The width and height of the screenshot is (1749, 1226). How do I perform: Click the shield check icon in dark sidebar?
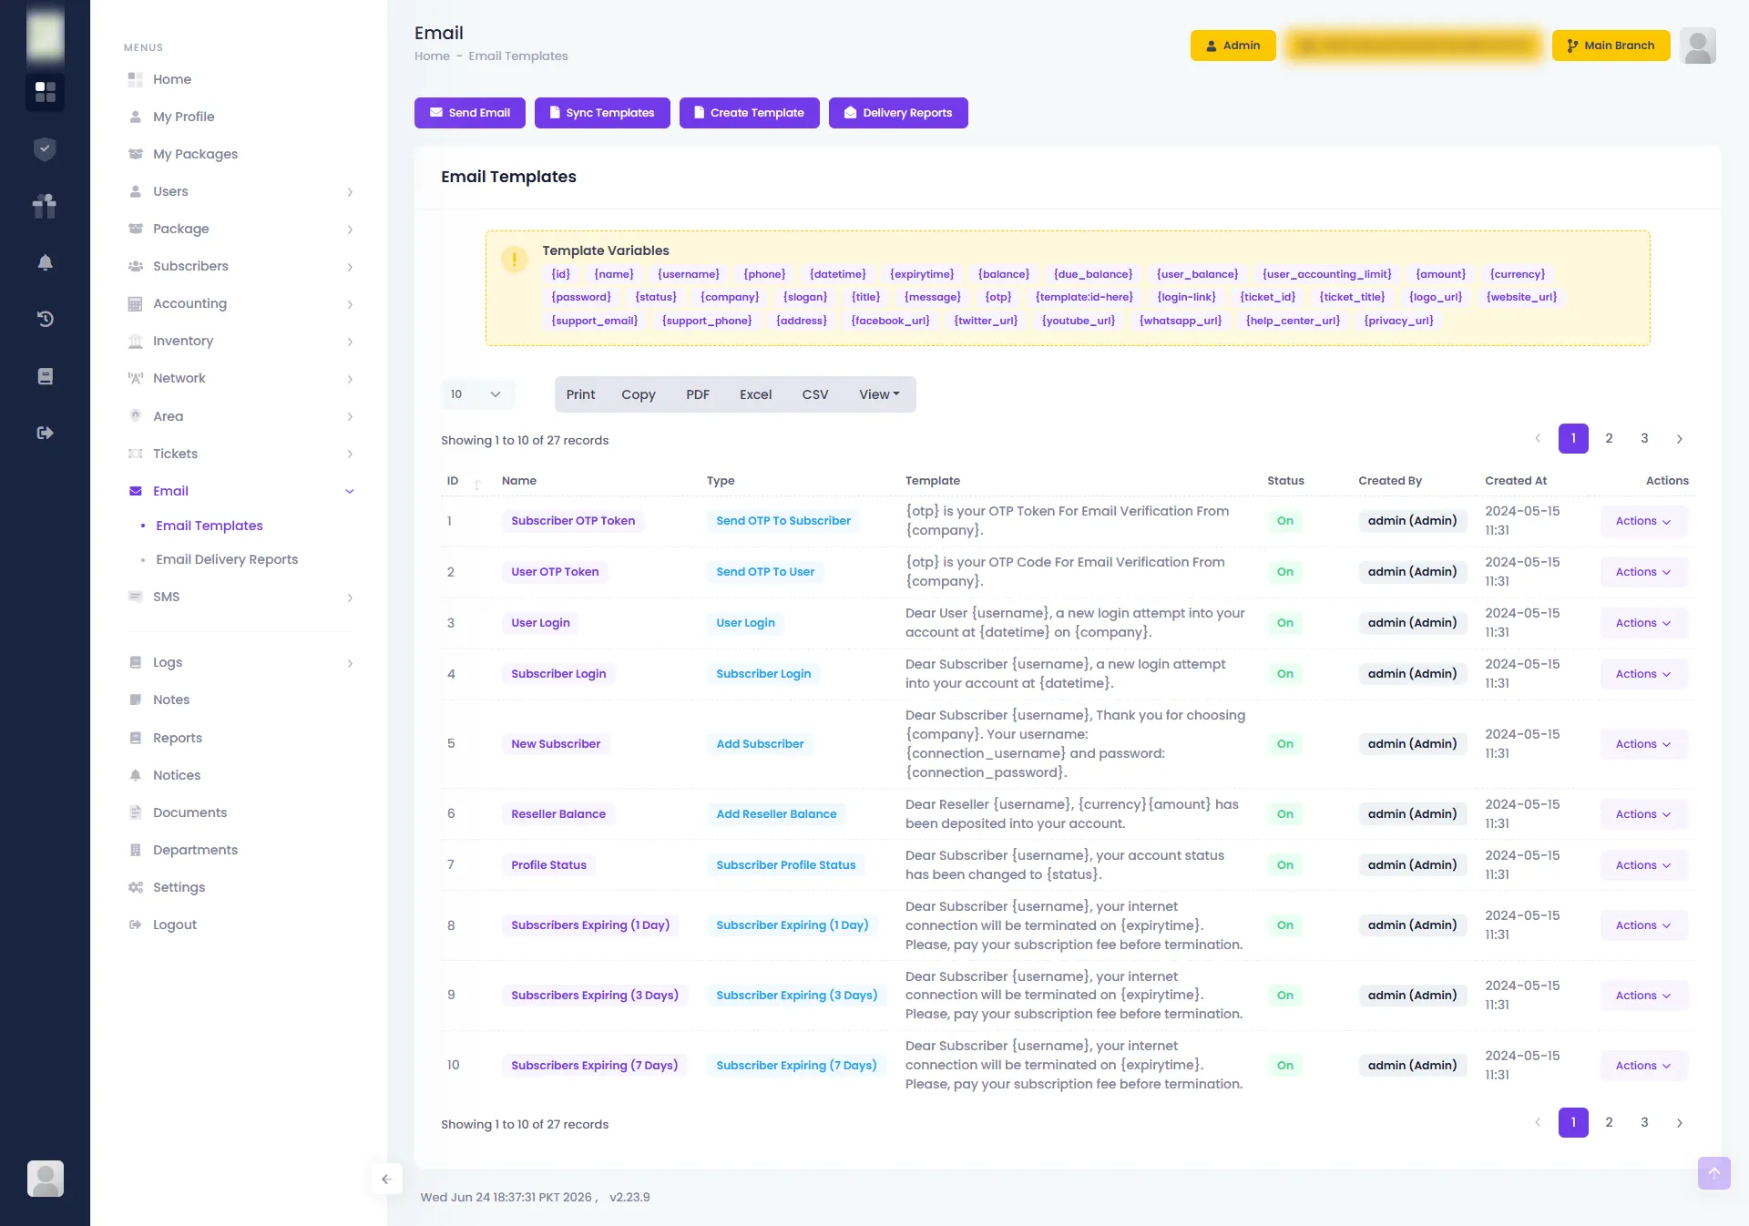click(x=45, y=149)
